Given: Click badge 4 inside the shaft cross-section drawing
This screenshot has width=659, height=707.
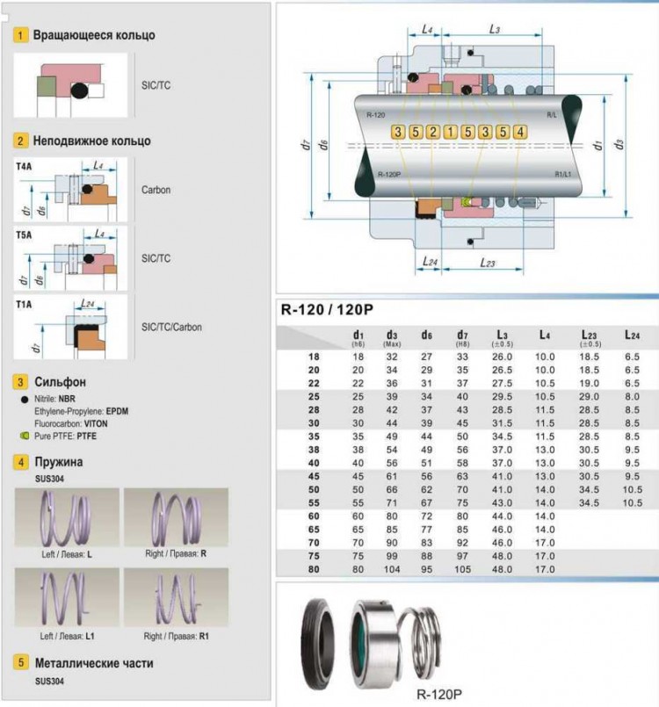Looking at the screenshot, I should pyautogui.click(x=520, y=132).
